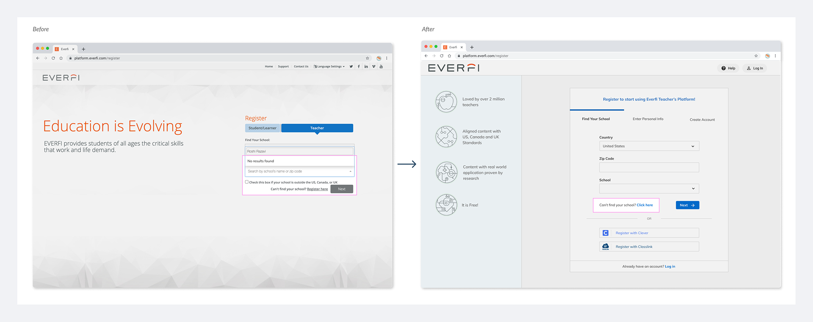Click the Log In button in After header
The height and width of the screenshot is (322, 813).
(755, 68)
